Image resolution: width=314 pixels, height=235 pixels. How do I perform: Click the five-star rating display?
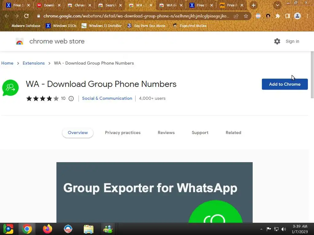coord(42,99)
